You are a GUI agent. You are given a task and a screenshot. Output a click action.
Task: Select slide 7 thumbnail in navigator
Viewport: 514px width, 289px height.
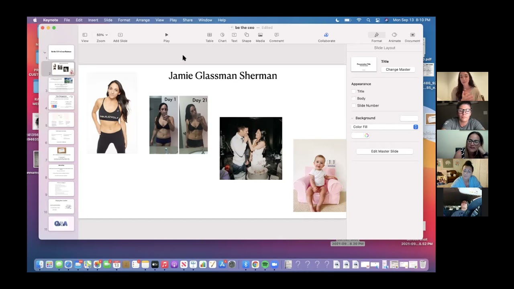(x=61, y=154)
